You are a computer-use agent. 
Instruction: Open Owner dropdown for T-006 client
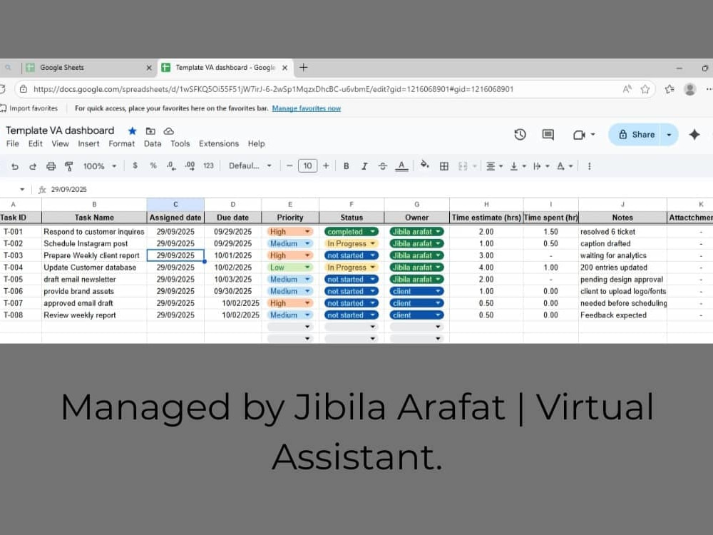point(416,291)
